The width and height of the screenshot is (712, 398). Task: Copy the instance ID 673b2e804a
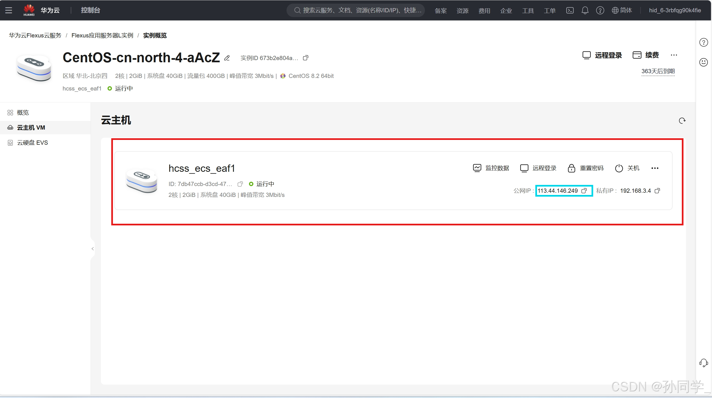(x=306, y=58)
